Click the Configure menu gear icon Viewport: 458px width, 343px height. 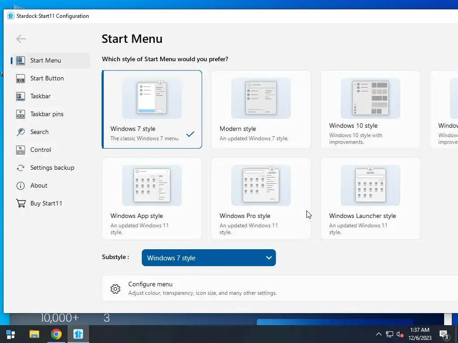coord(115,289)
